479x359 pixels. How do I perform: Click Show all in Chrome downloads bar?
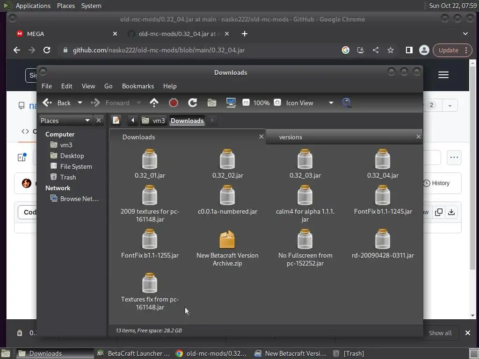440,333
